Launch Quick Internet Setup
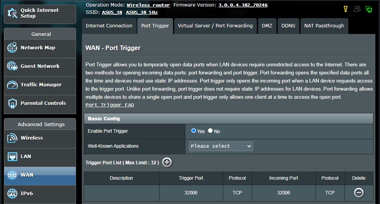 point(40,13)
